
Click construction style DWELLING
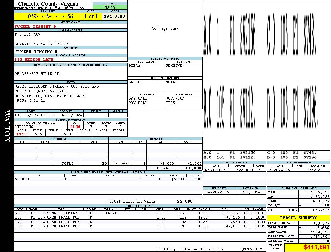pyautogui.click(x=24, y=127)
